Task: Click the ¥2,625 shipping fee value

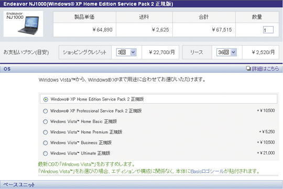Action: tap(160, 30)
